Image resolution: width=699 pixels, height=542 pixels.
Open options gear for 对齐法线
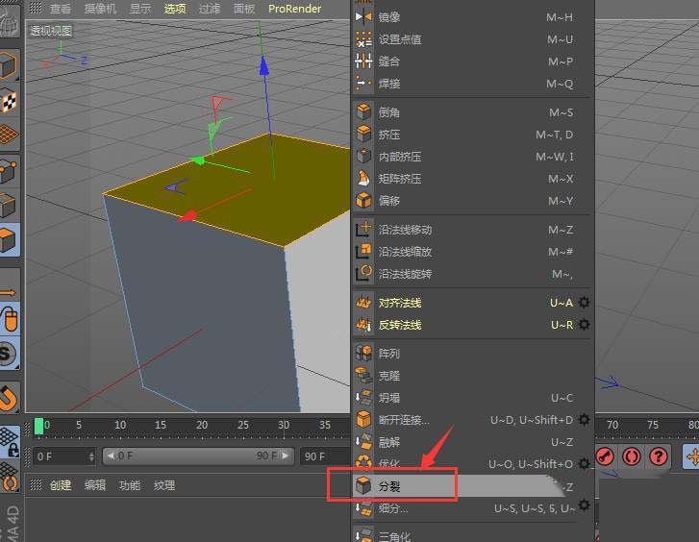584,303
